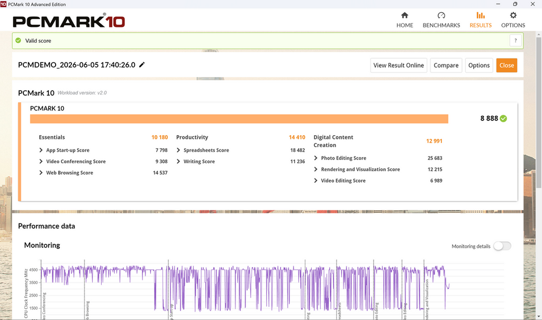Click the green check beside 8 888

coord(503,119)
